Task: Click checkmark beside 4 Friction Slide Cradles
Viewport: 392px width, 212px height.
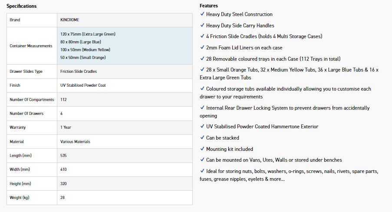Action: point(202,36)
